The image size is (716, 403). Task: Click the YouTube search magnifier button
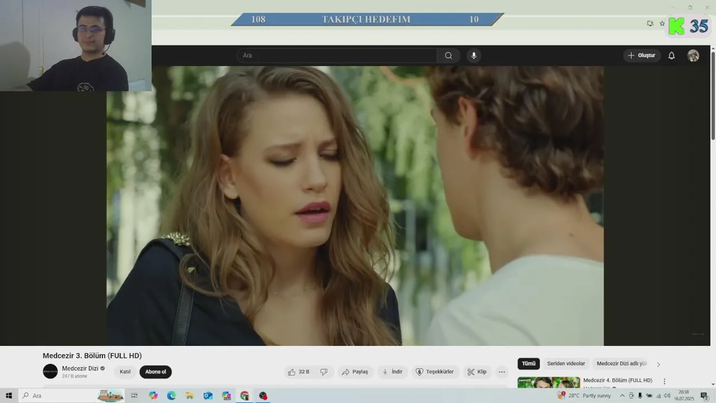pos(449,55)
